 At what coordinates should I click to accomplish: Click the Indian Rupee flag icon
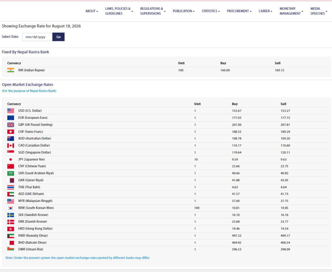tap(11, 70)
